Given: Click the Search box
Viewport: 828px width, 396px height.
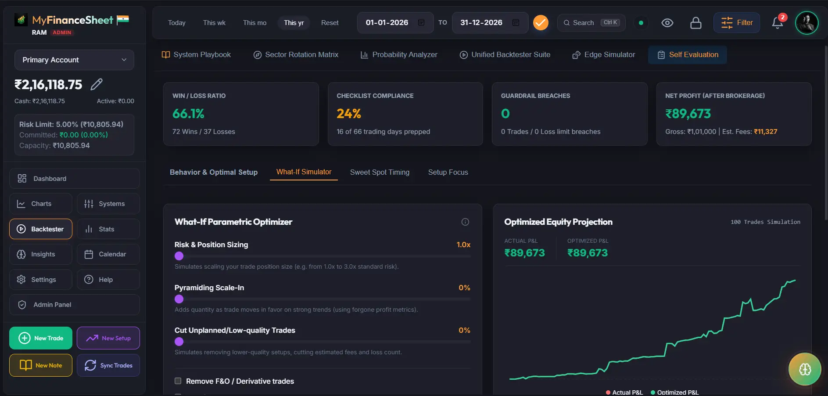Looking at the screenshot, I should click(x=591, y=23).
